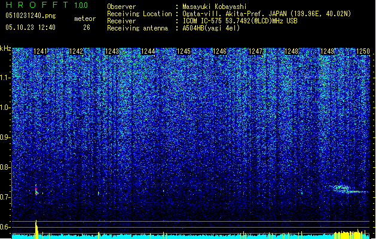Click the 1249 time marker
The width and height of the screenshot is (376, 239).
tap(328, 51)
